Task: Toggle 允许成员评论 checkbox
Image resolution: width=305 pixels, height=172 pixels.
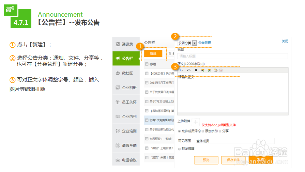Action: coord(179,131)
